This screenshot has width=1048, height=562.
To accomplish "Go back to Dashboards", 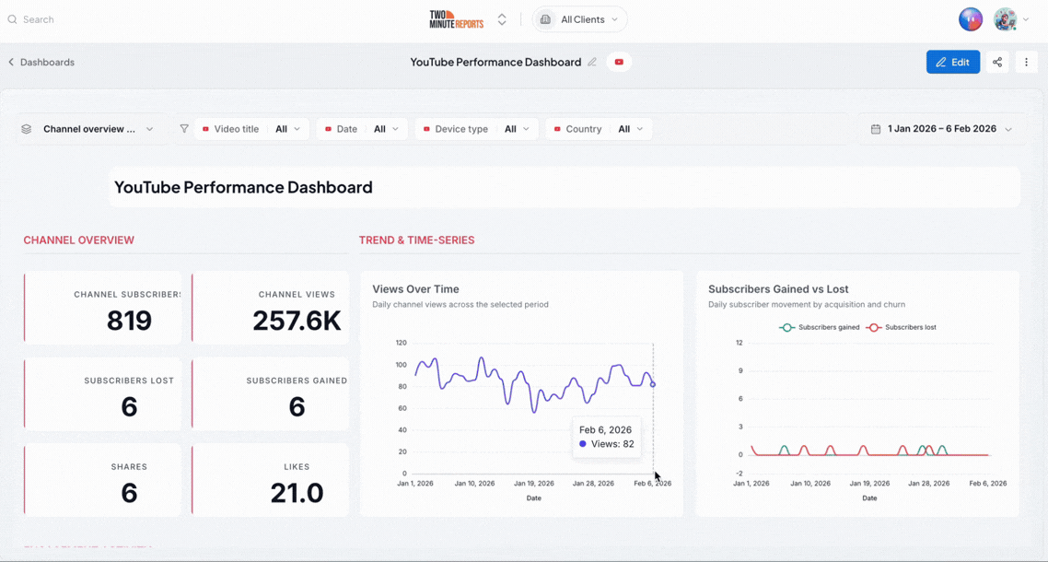I will (41, 63).
